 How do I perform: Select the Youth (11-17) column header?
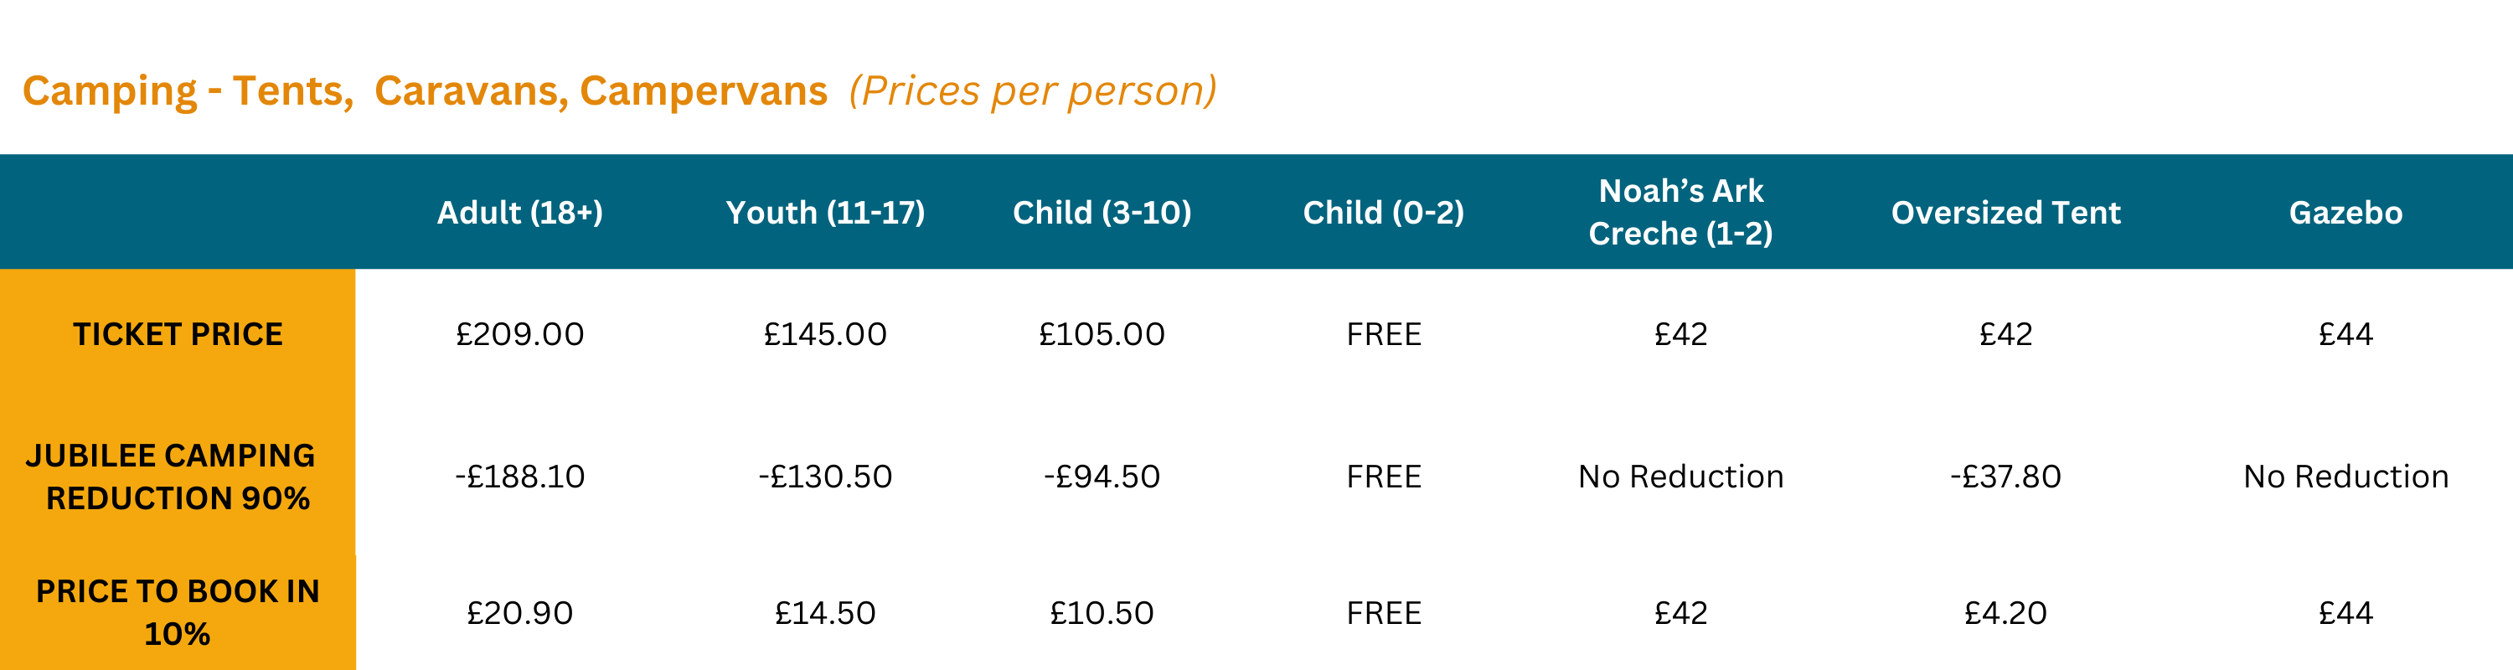[x=825, y=213]
